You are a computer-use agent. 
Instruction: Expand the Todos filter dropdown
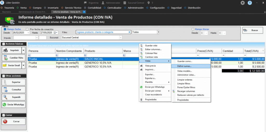pos(158,32)
